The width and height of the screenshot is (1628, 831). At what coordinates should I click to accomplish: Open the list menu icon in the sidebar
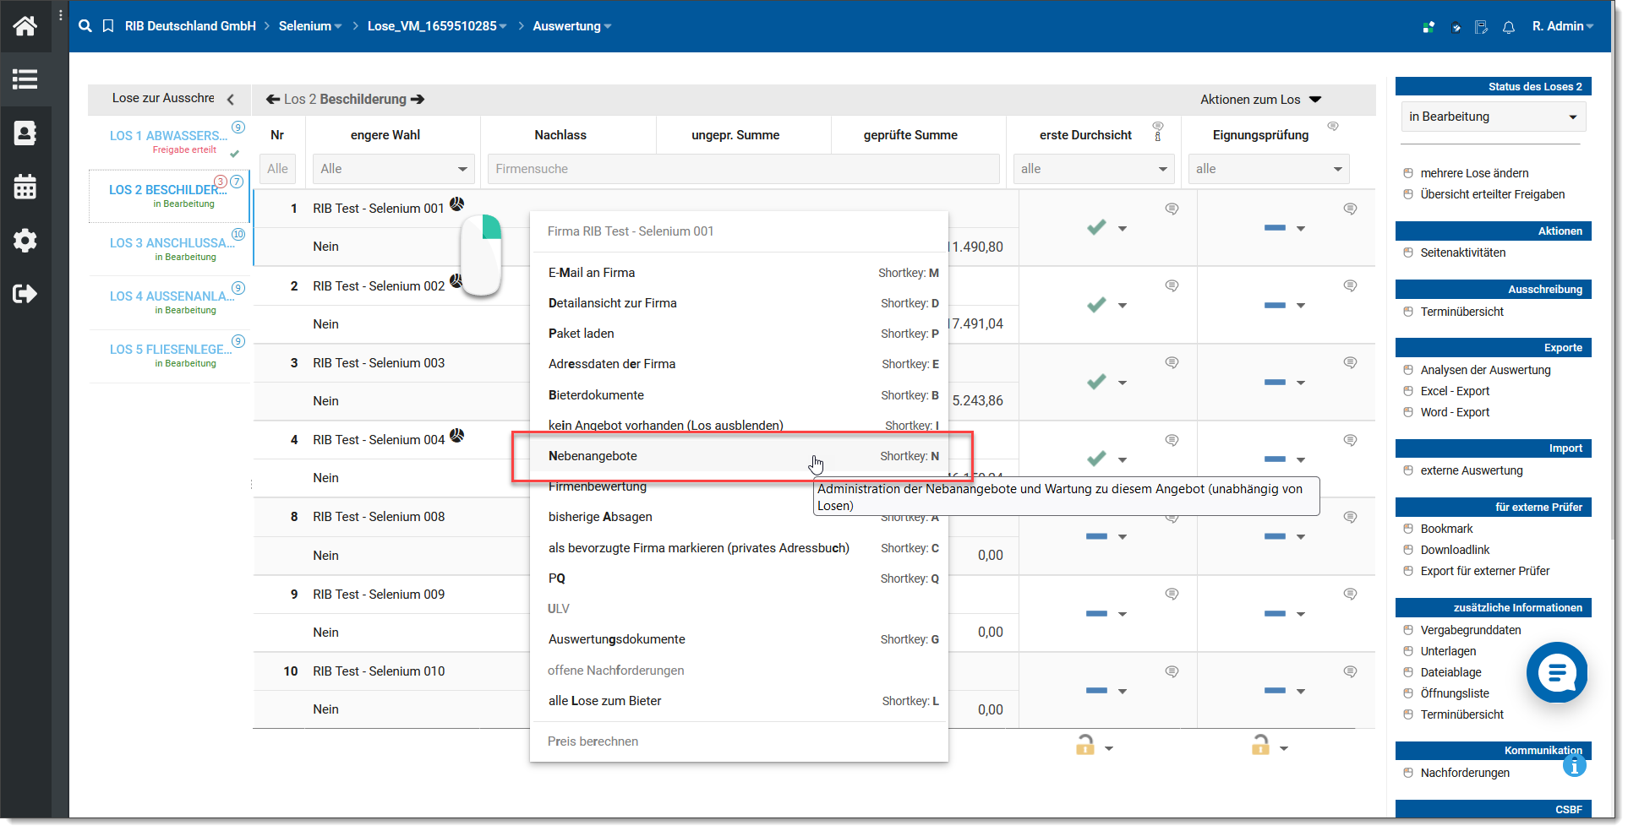click(x=25, y=79)
